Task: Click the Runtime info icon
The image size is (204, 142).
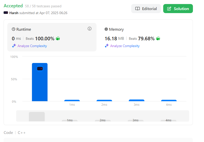Action: pyautogui.click(x=89, y=29)
